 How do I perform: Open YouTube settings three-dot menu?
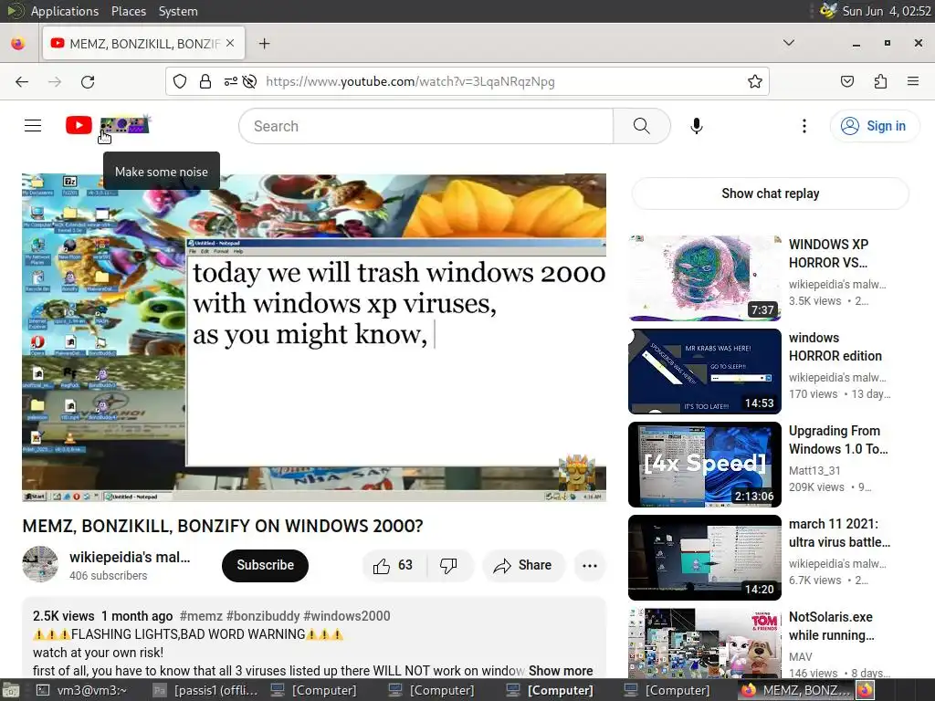tap(804, 126)
